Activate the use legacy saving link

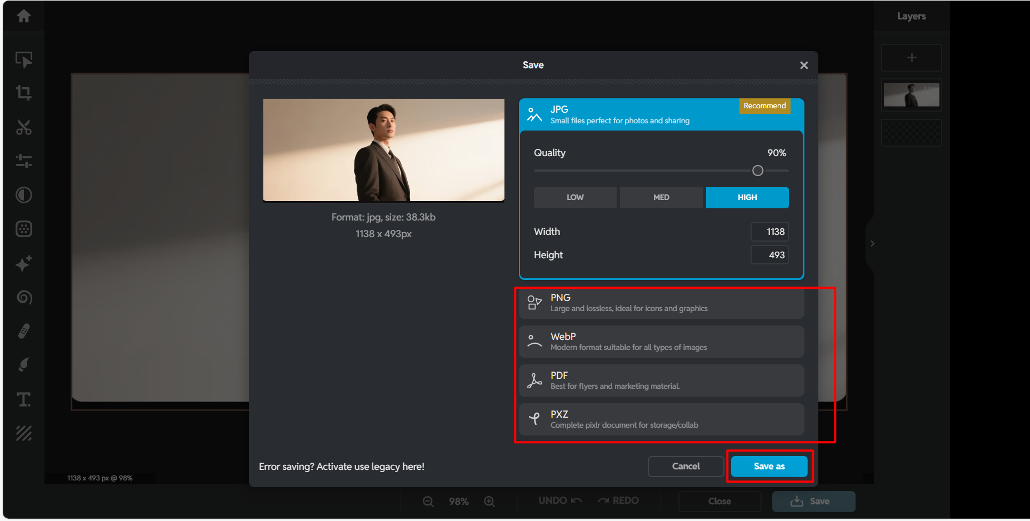click(x=342, y=467)
